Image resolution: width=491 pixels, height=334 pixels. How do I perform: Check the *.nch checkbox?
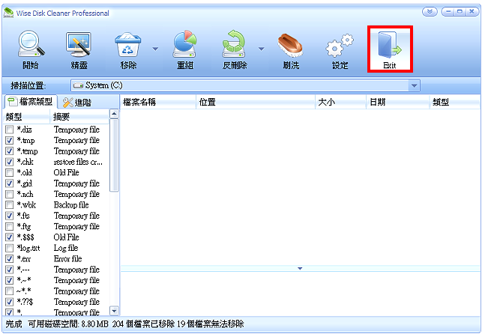(x=10, y=194)
